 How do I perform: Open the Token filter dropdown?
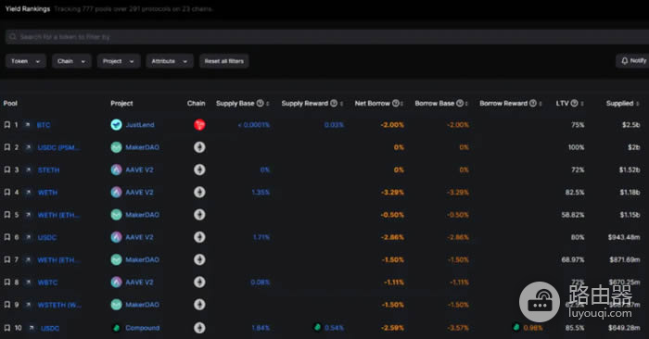click(26, 61)
